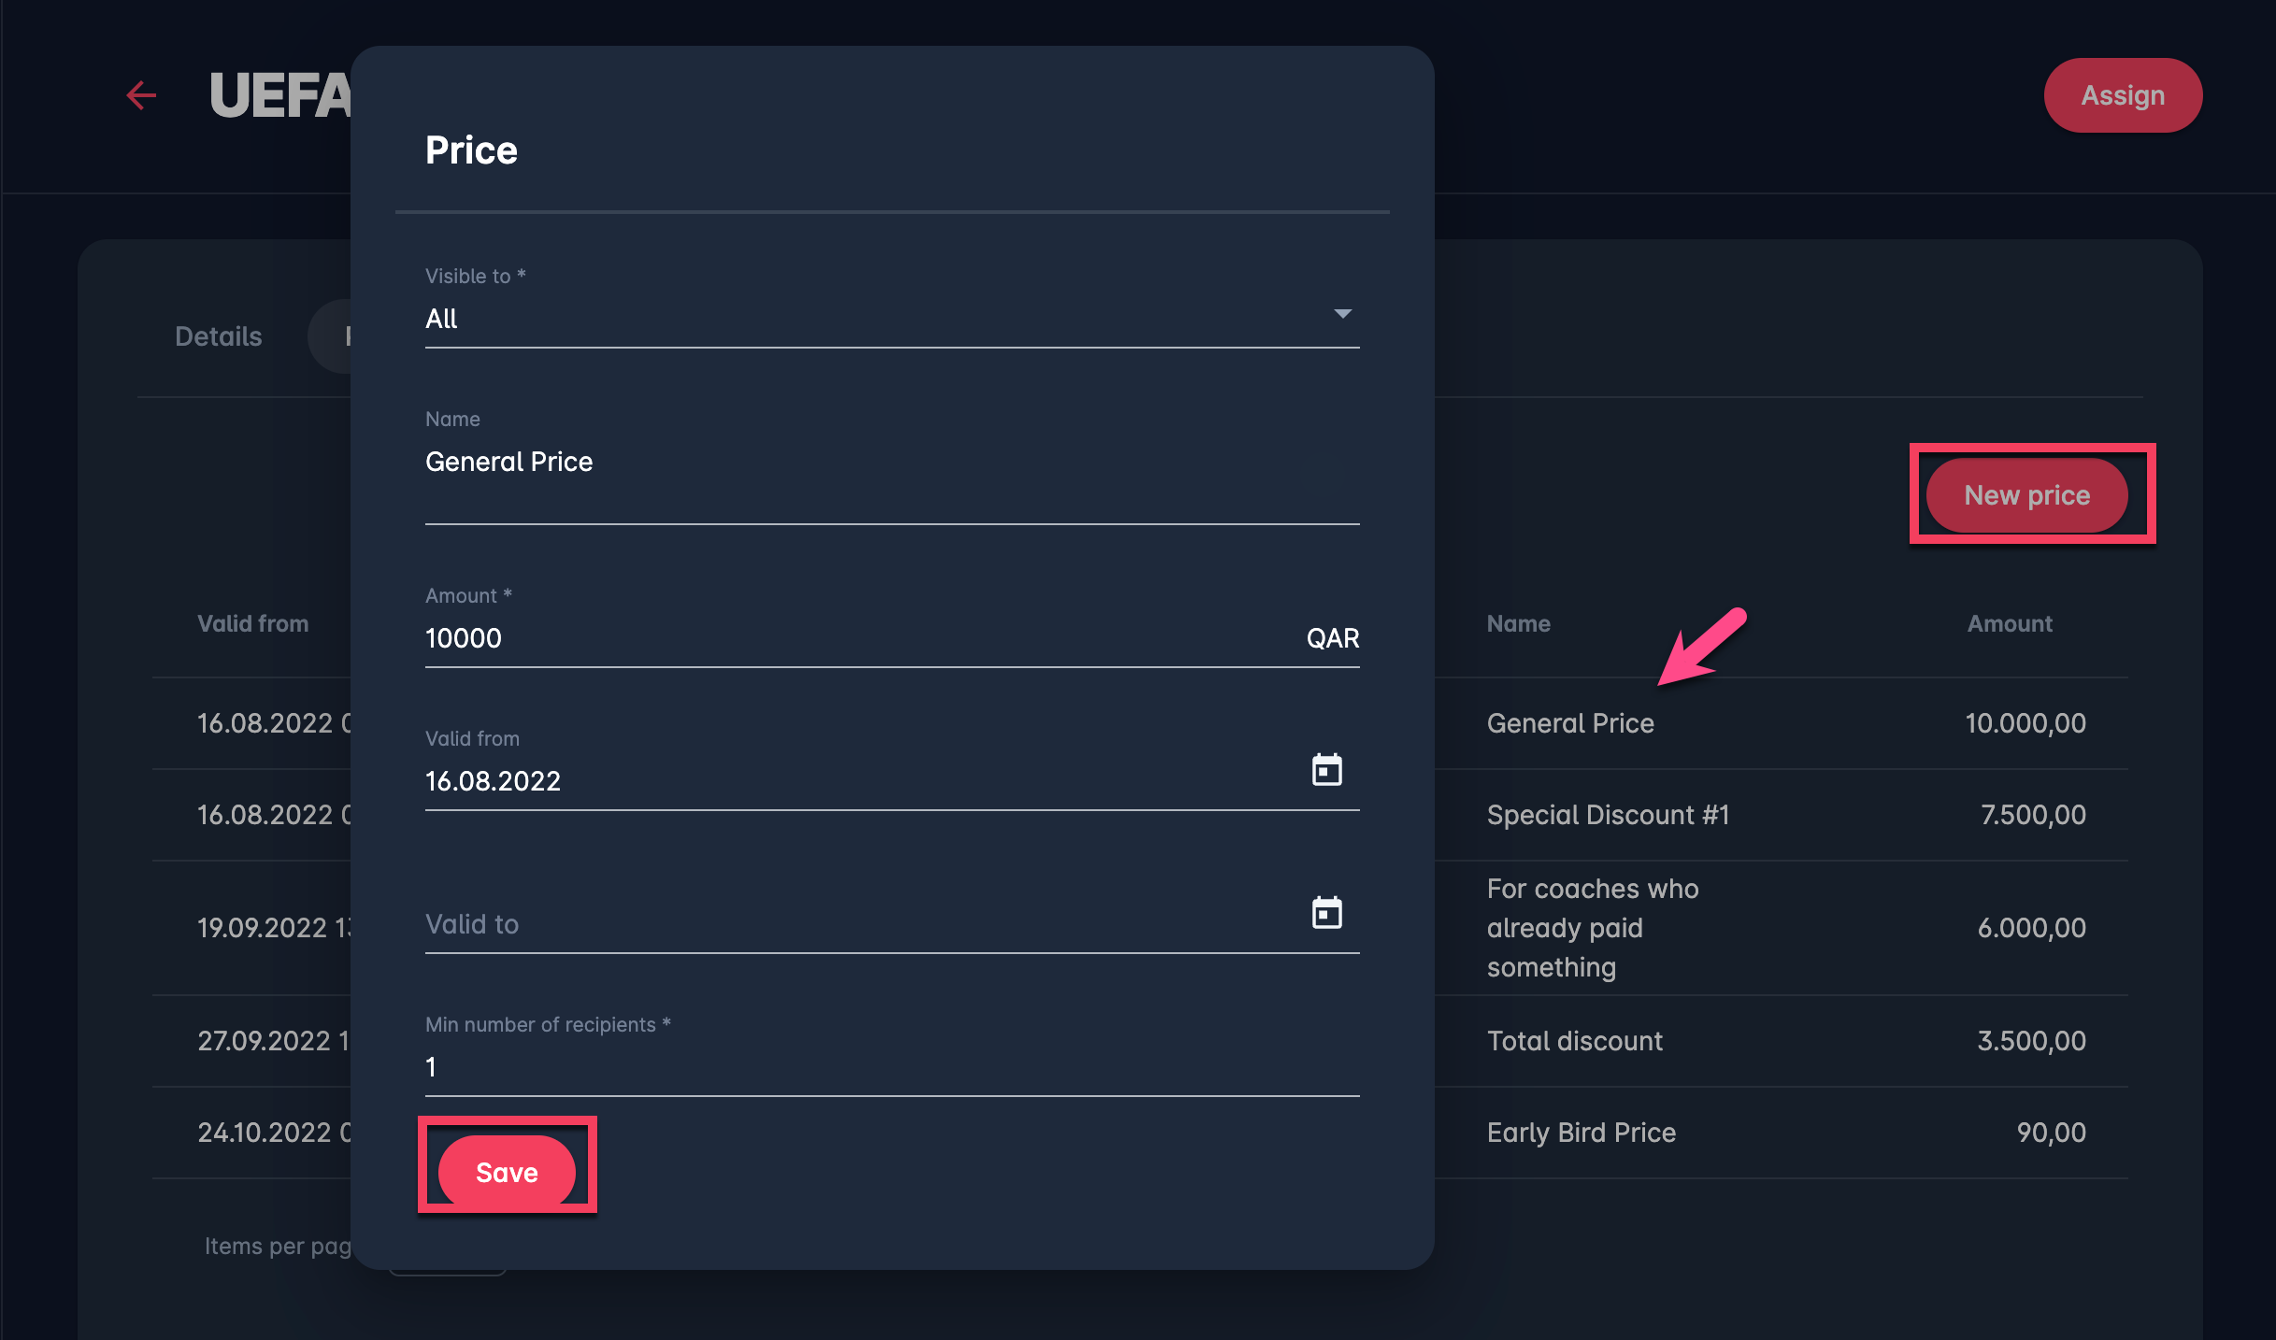Select the Total discount row
Screen dimensions: 2276x1340
(x=1574, y=1041)
